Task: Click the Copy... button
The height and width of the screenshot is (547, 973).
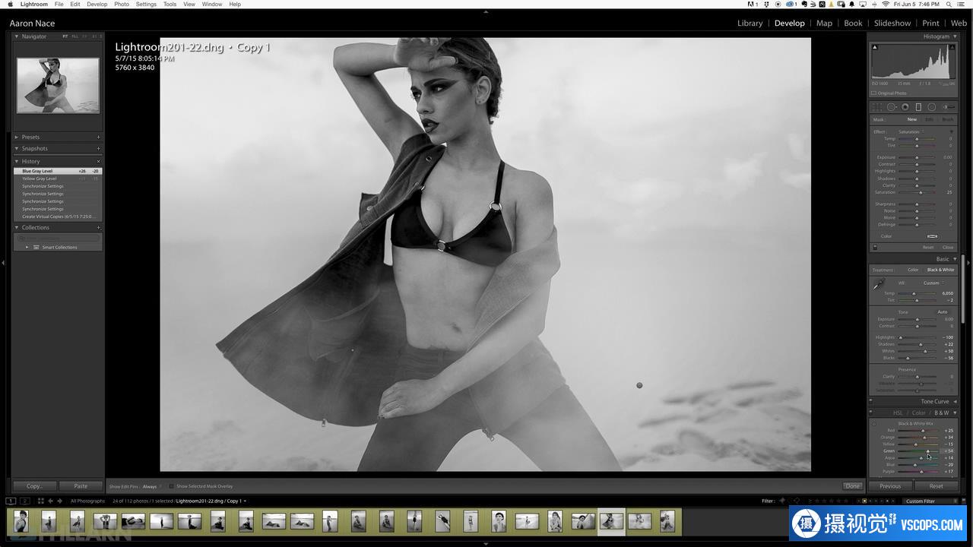Action: click(34, 486)
